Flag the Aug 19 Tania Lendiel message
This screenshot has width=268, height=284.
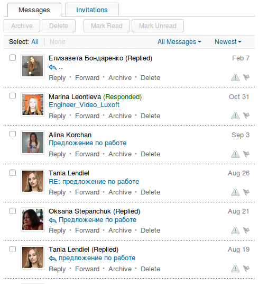click(x=246, y=269)
